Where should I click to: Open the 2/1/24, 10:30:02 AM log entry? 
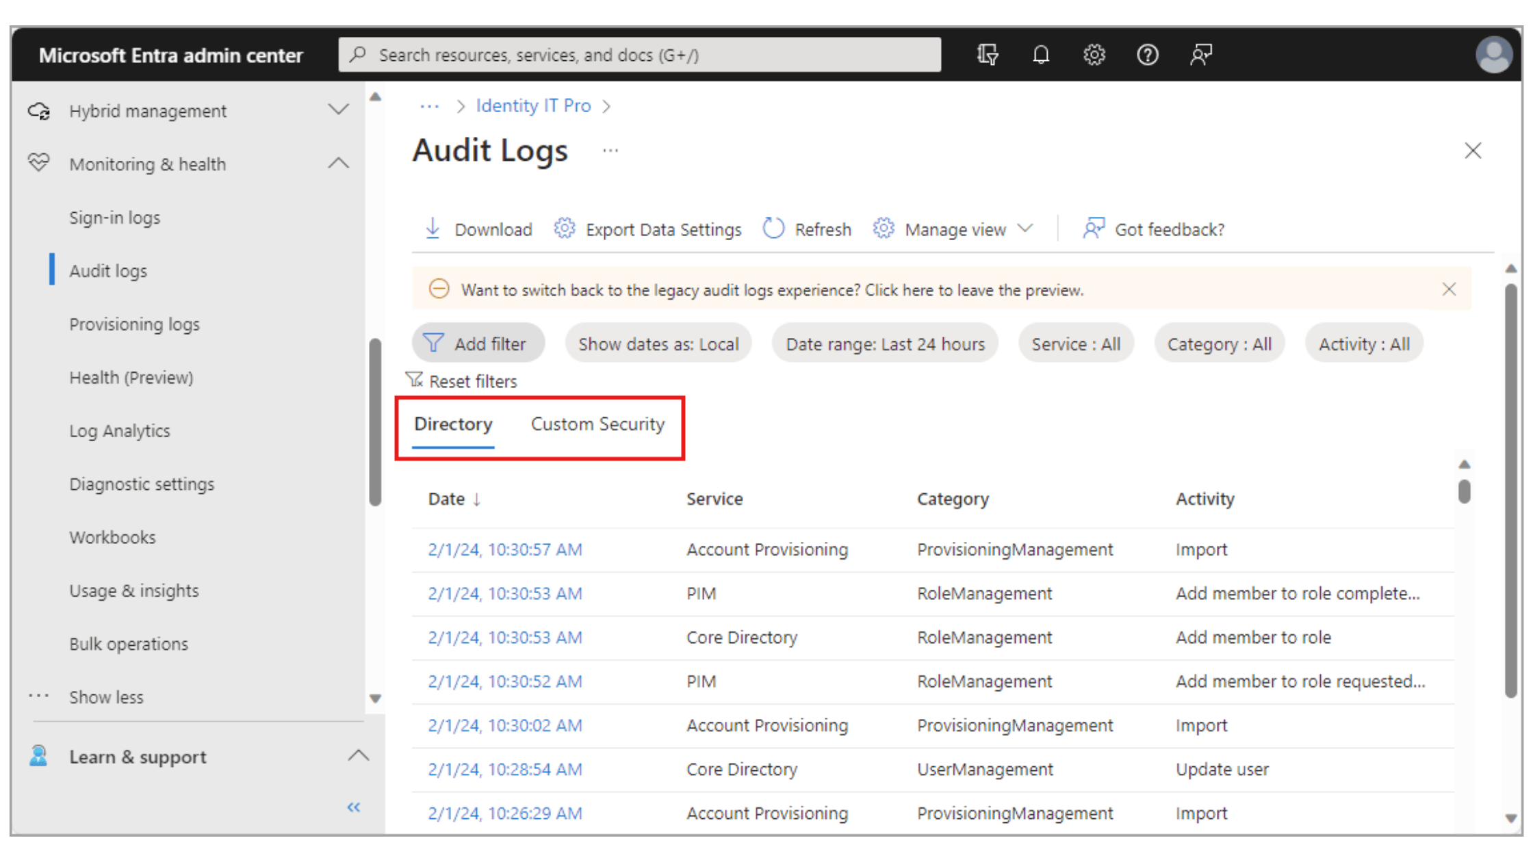(x=505, y=726)
